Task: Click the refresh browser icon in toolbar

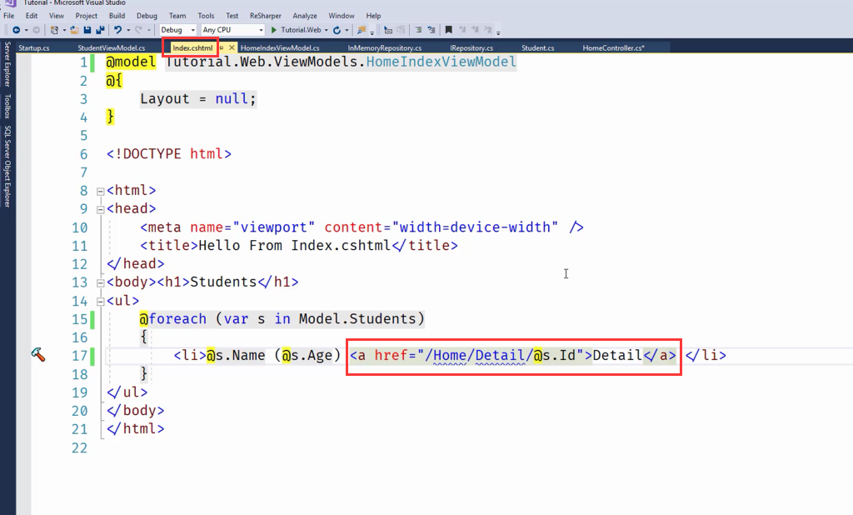Action: click(336, 30)
